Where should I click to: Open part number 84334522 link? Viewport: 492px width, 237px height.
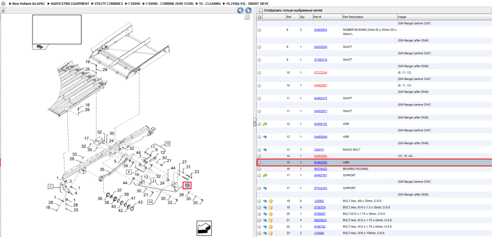click(321, 169)
